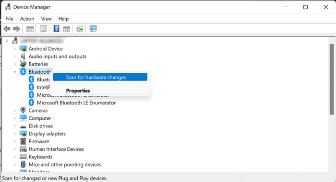This screenshot has width=336, height=182.
Task: Open the Properties toolbar icon
Action: 43,29
